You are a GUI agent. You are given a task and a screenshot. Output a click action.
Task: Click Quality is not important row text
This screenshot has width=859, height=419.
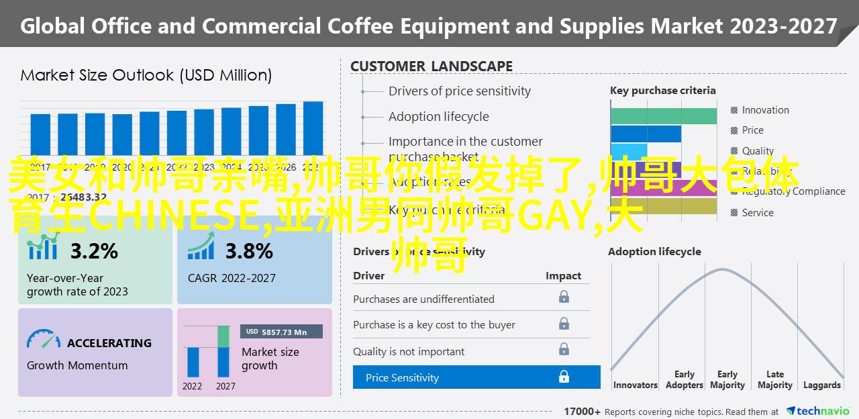coord(409,352)
